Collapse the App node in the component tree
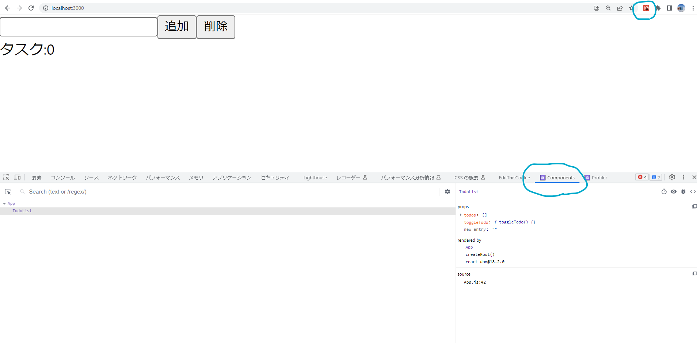697x343 pixels. (4, 203)
